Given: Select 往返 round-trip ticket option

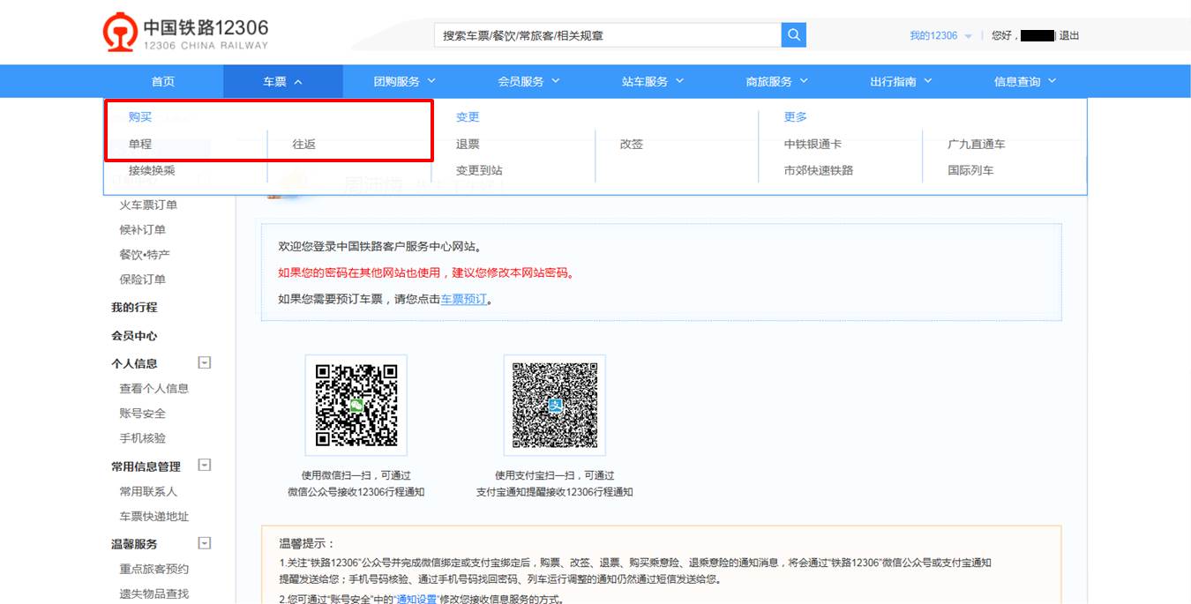Looking at the screenshot, I should click(304, 145).
